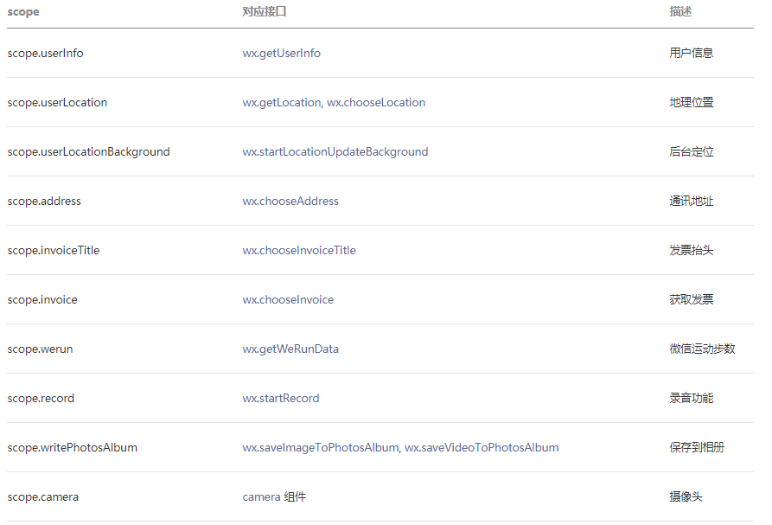The image size is (772, 525).
Task: Select the scope.userLocationBackground cell
Action: [89, 151]
